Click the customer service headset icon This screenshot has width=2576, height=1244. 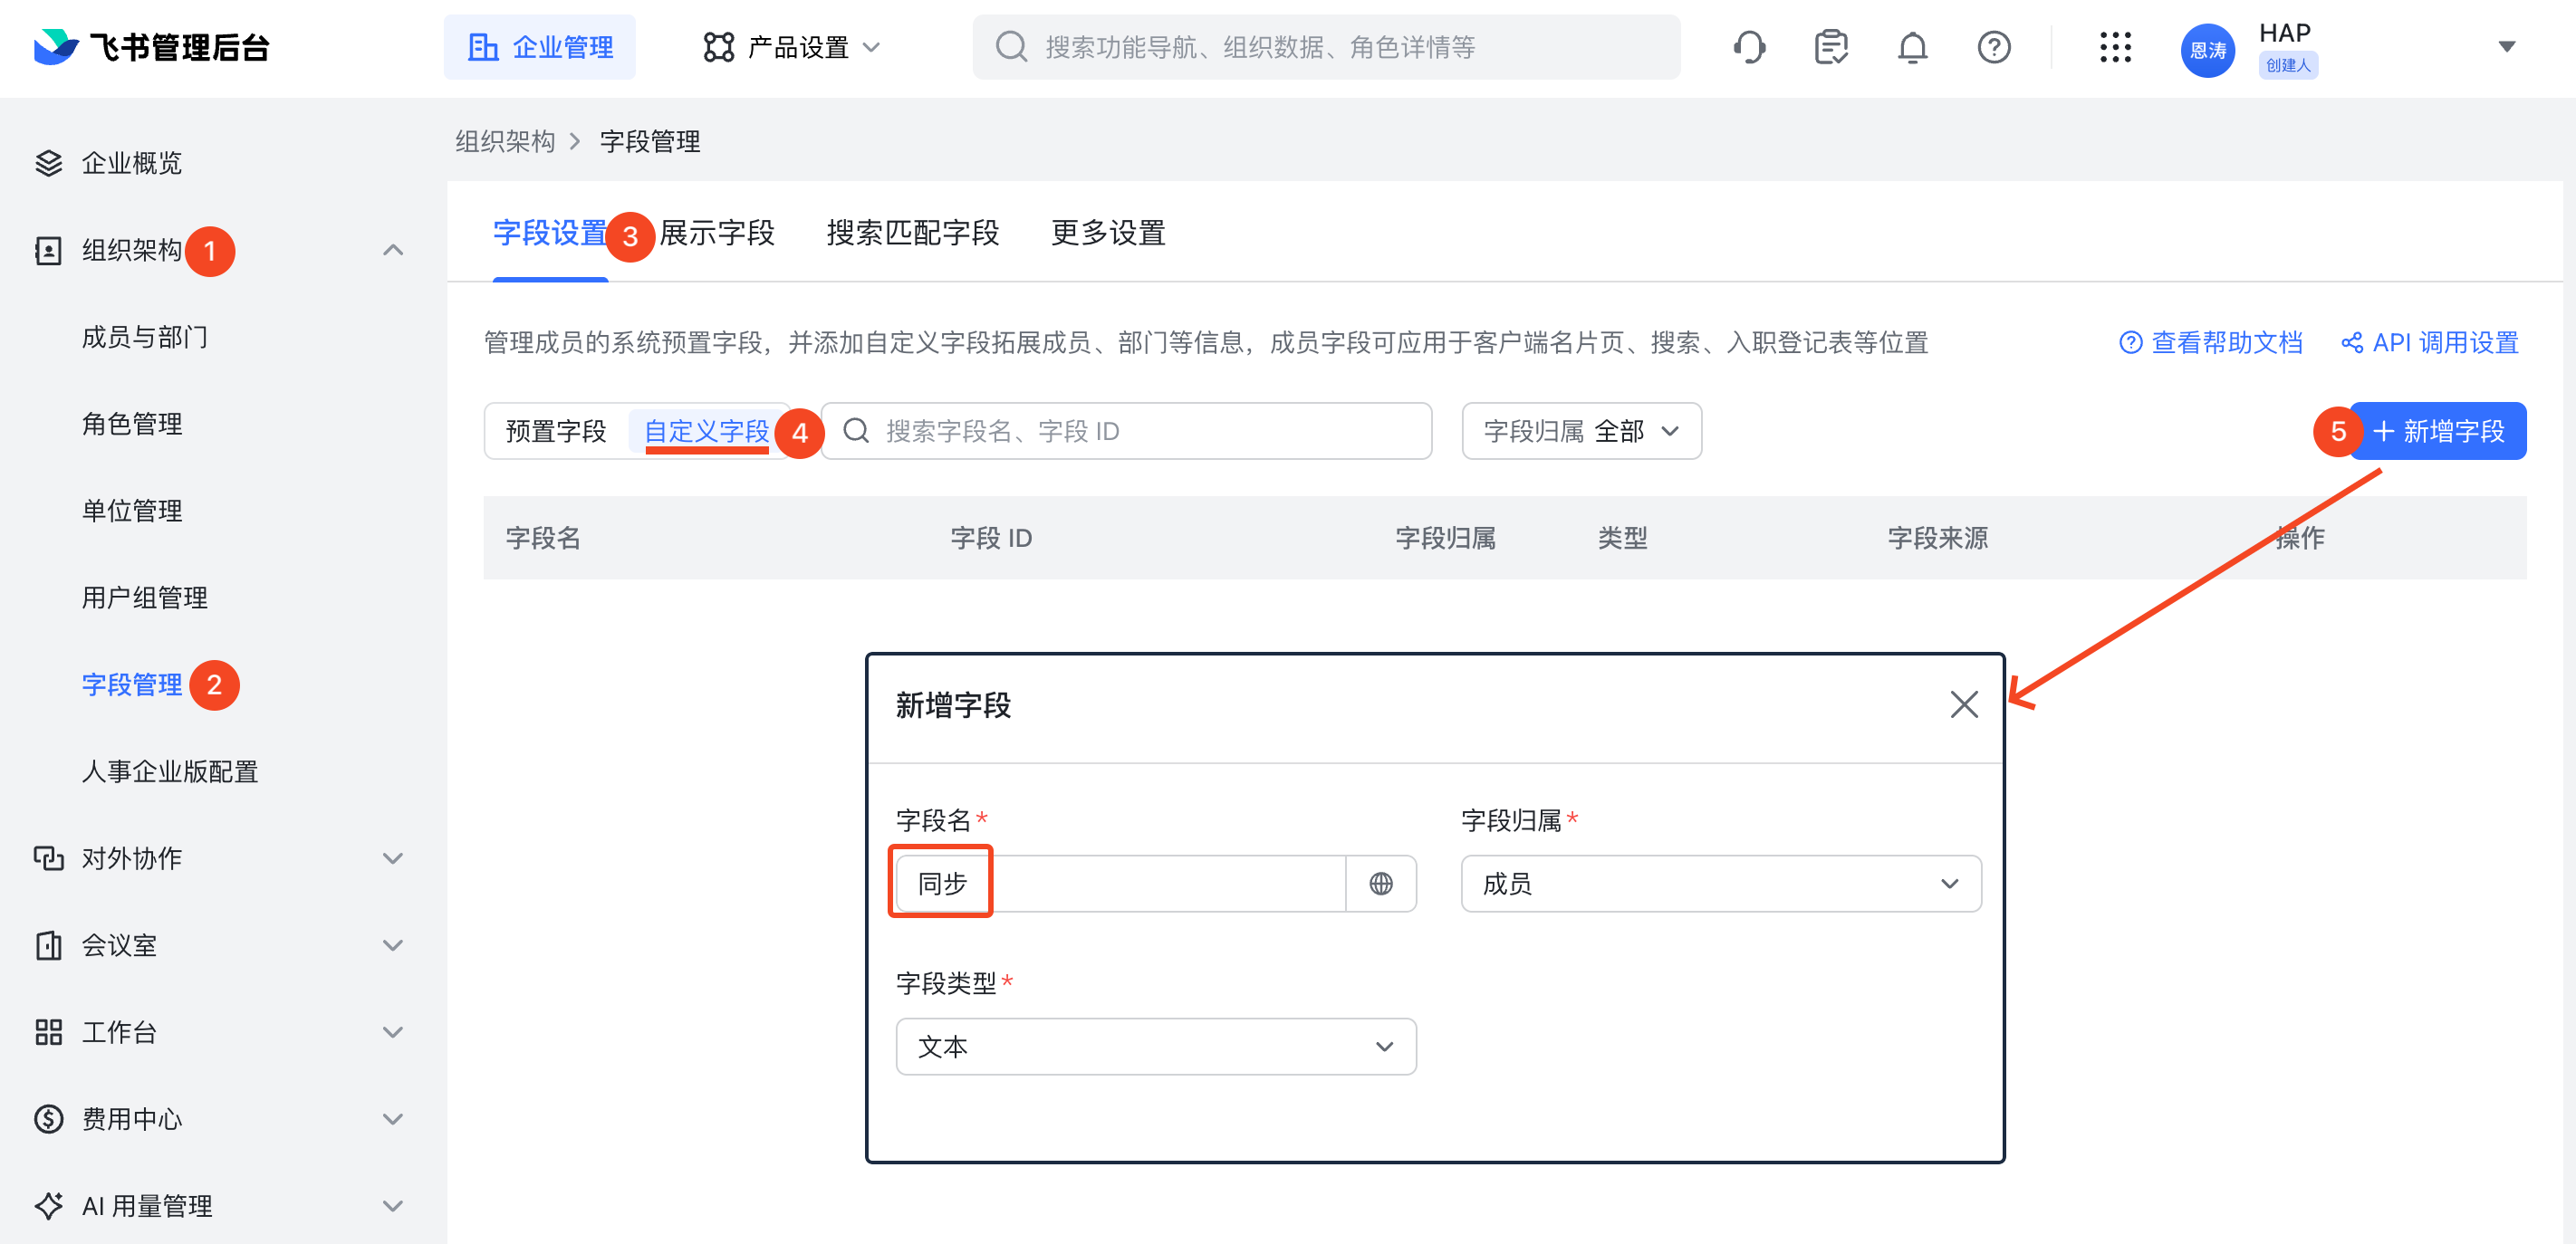click(1749, 47)
